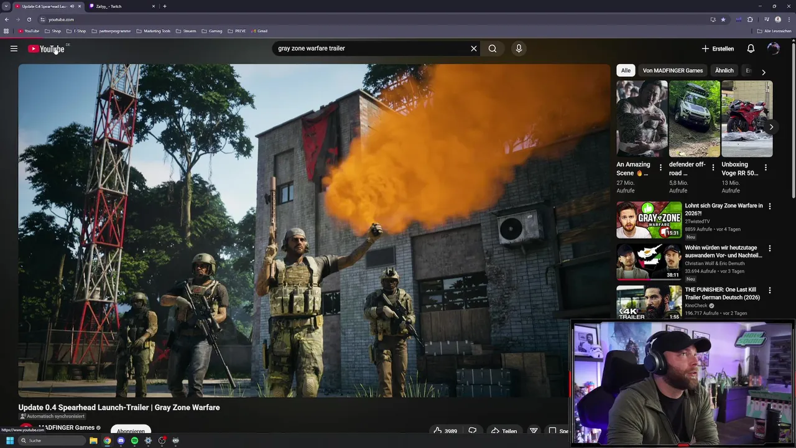Click the 2TwistedTV channel name

(x=697, y=222)
